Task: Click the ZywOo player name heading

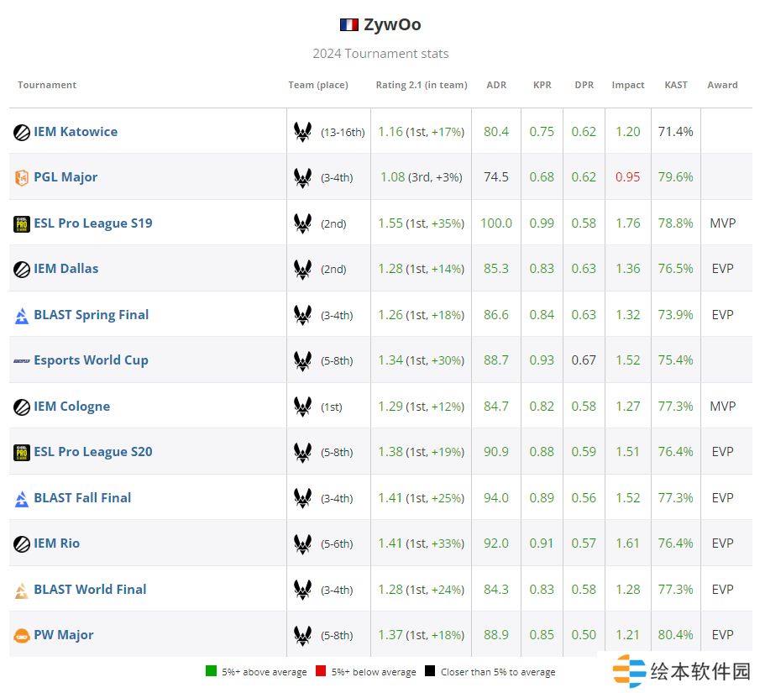Action: [392, 24]
